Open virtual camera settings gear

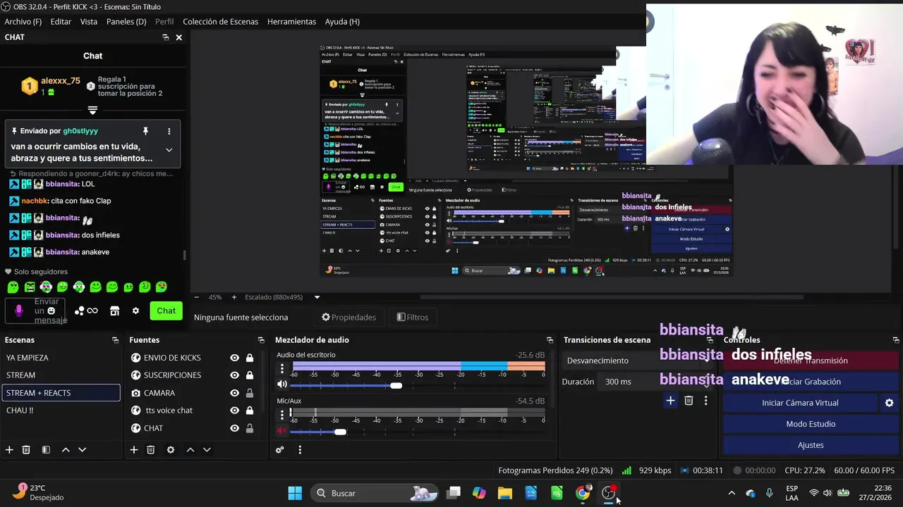(889, 403)
